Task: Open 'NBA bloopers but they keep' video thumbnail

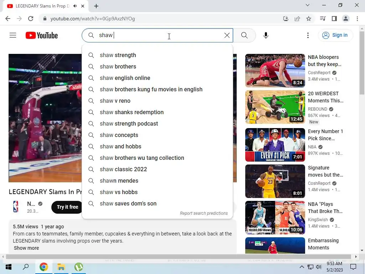Action: pos(275,71)
